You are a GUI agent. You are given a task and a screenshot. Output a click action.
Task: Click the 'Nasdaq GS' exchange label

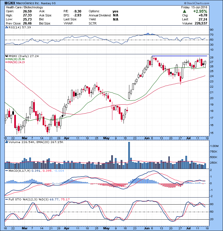coord(48,3)
